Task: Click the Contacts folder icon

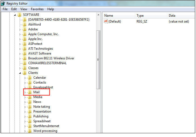Action: pyautogui.click(x=30, y=82)
